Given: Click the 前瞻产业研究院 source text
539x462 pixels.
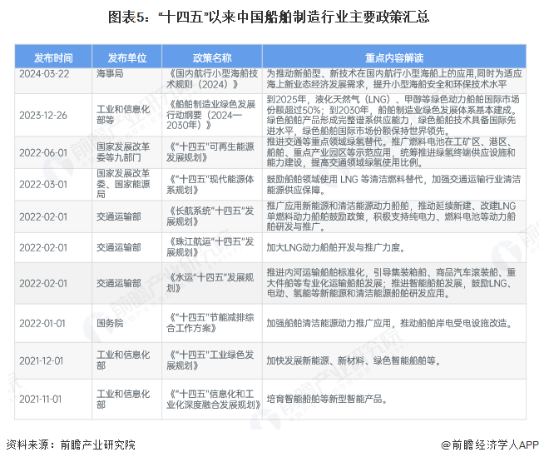Looking at the screenshot, I should tap(98, 445).
